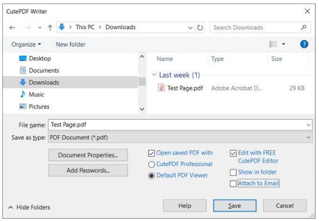Go back with the left arrow

click(12, 27)
